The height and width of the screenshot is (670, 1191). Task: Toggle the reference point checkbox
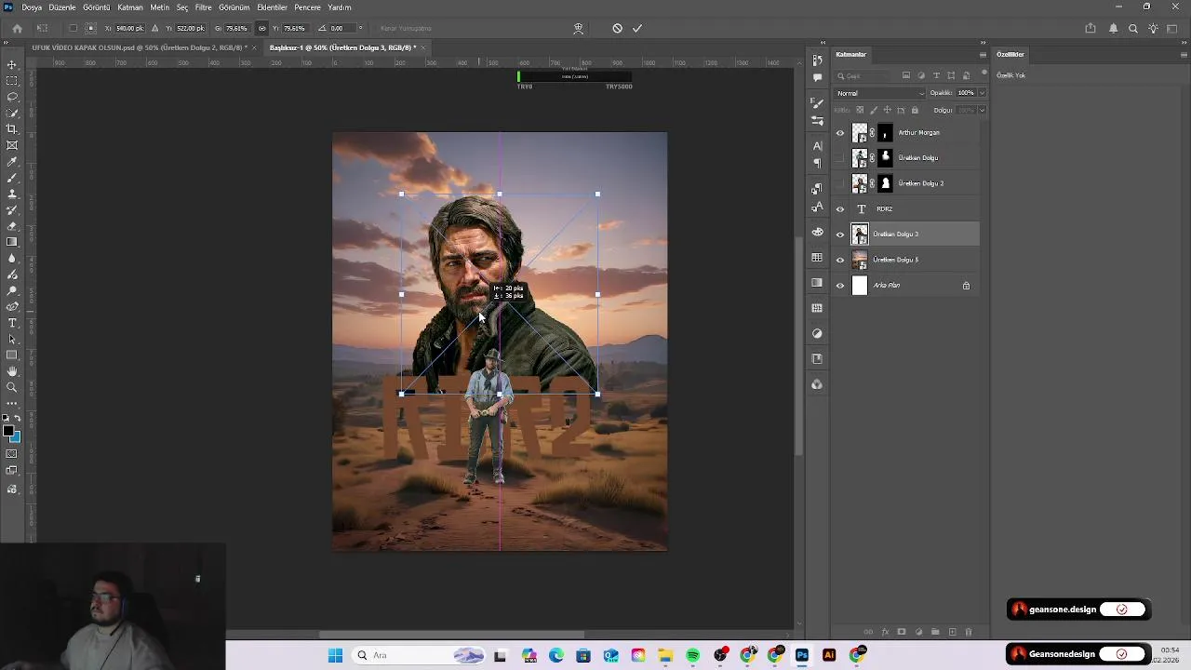[x=74, y=28]
